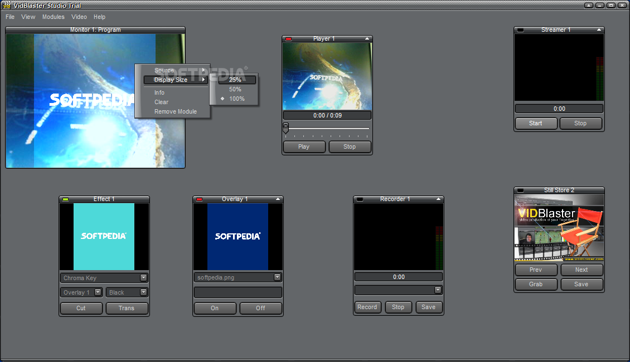Click Stop in Player 1

[350, 147]
